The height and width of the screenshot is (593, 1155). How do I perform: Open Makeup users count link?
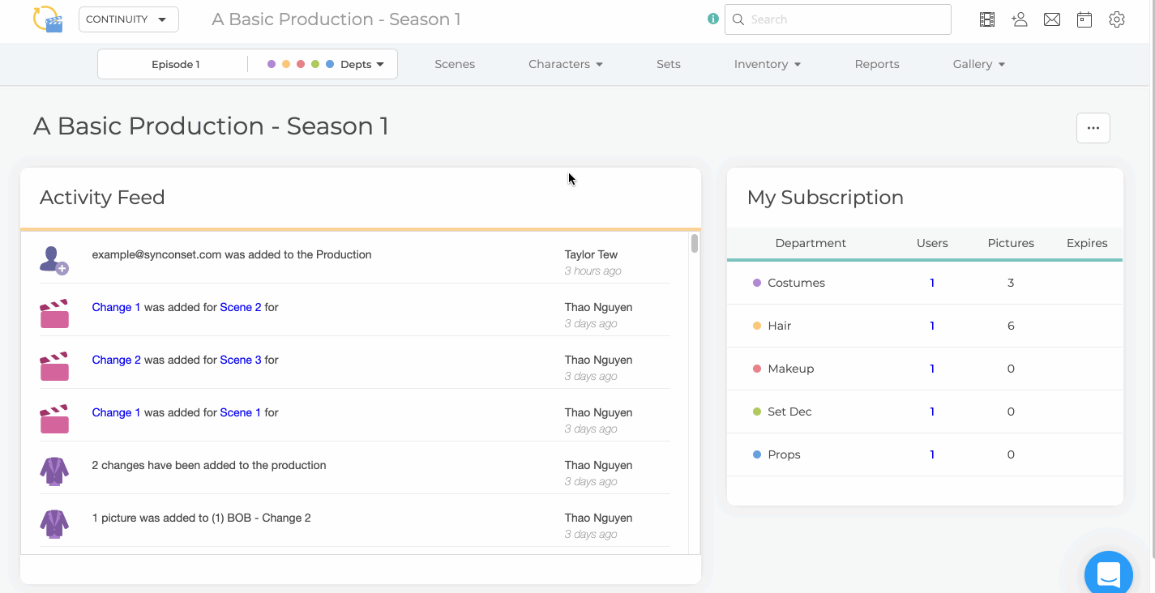[x=932, y=369]
